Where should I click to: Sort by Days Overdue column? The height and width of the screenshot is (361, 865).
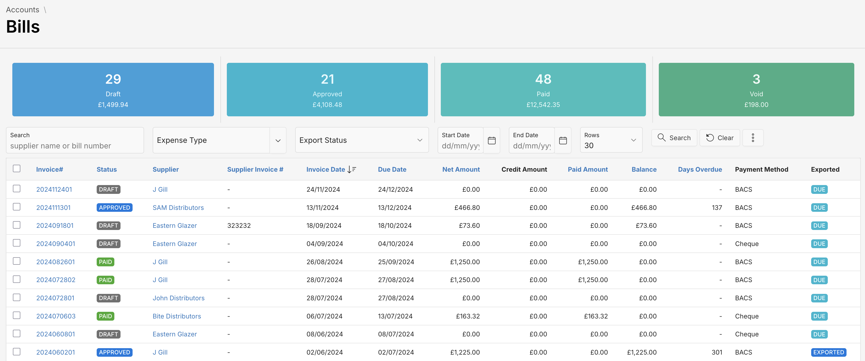click(x=700, y=170)
